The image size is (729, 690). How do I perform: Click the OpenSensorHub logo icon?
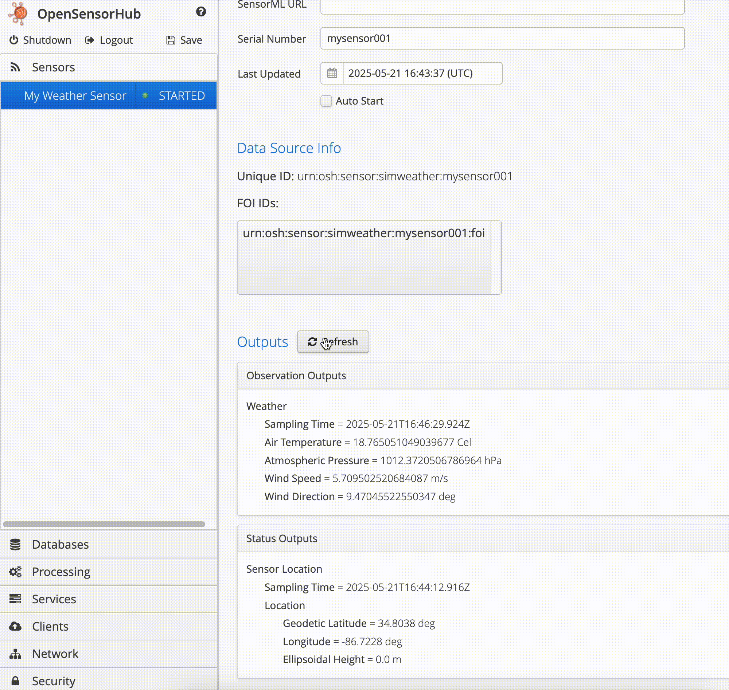tap(18, 13)
